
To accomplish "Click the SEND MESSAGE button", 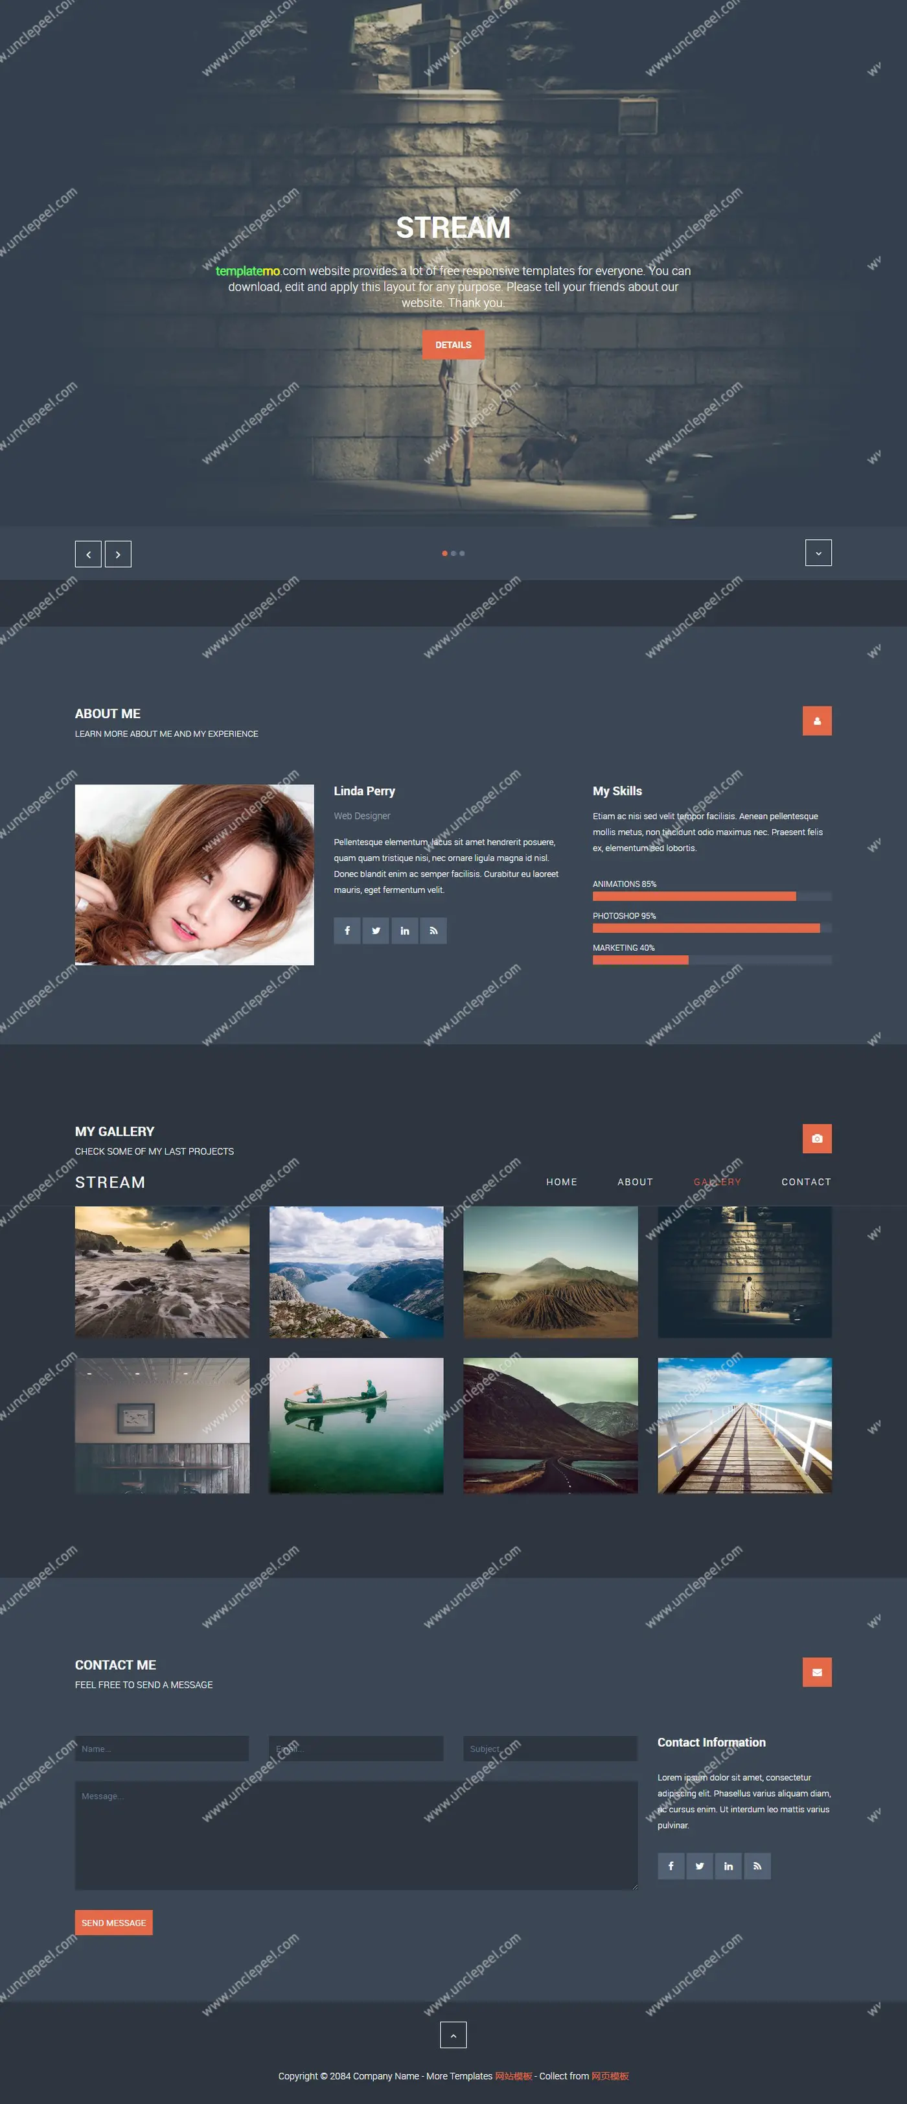I will [x=113, y=1923].
